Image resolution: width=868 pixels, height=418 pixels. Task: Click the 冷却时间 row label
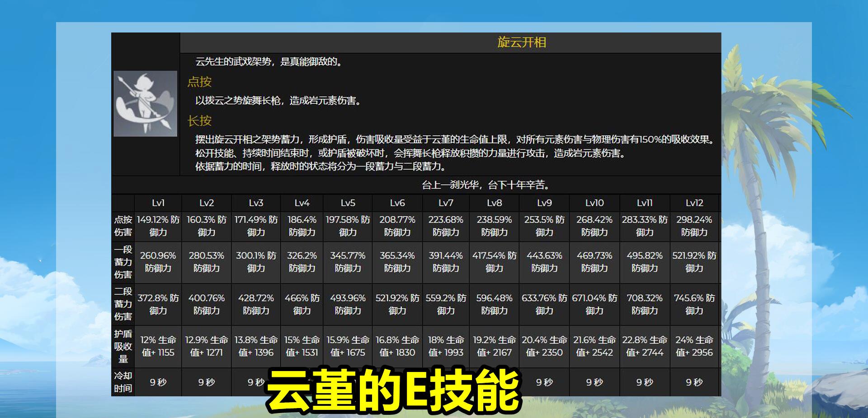[x=123, y=382]
